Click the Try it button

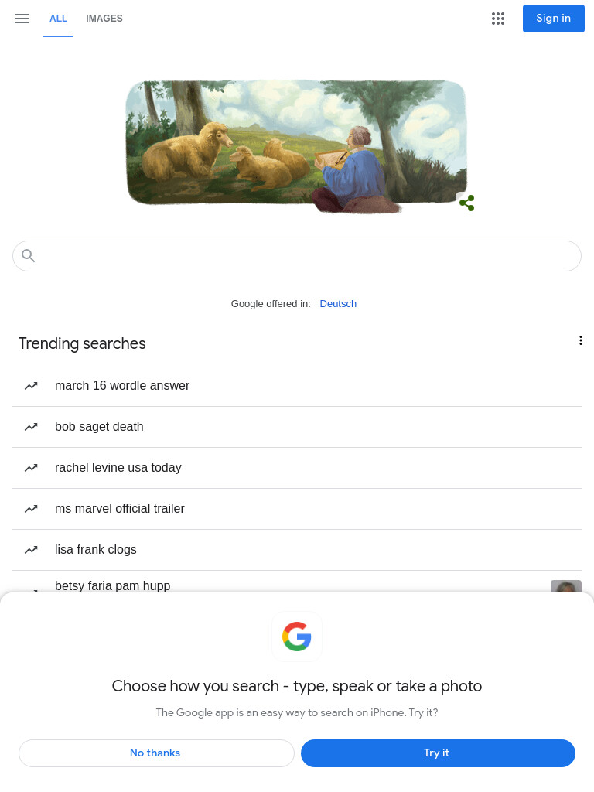click(x=438, y=753)
